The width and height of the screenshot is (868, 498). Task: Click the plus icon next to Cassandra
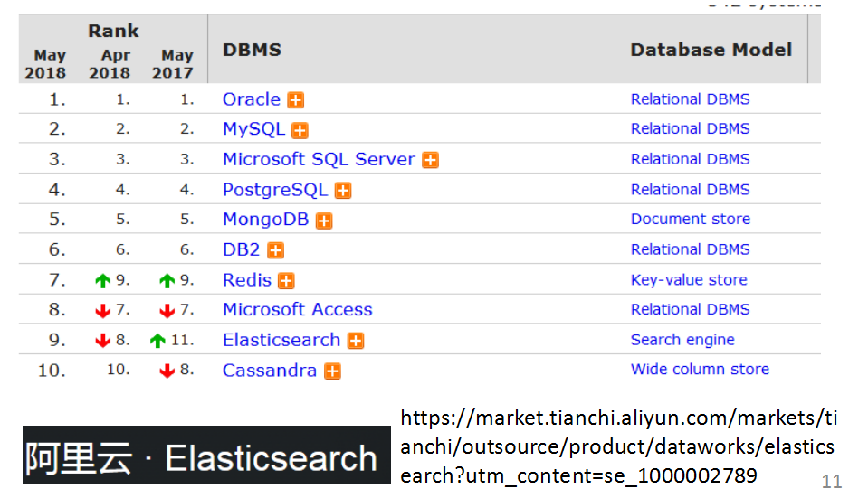tap(333, 371)
